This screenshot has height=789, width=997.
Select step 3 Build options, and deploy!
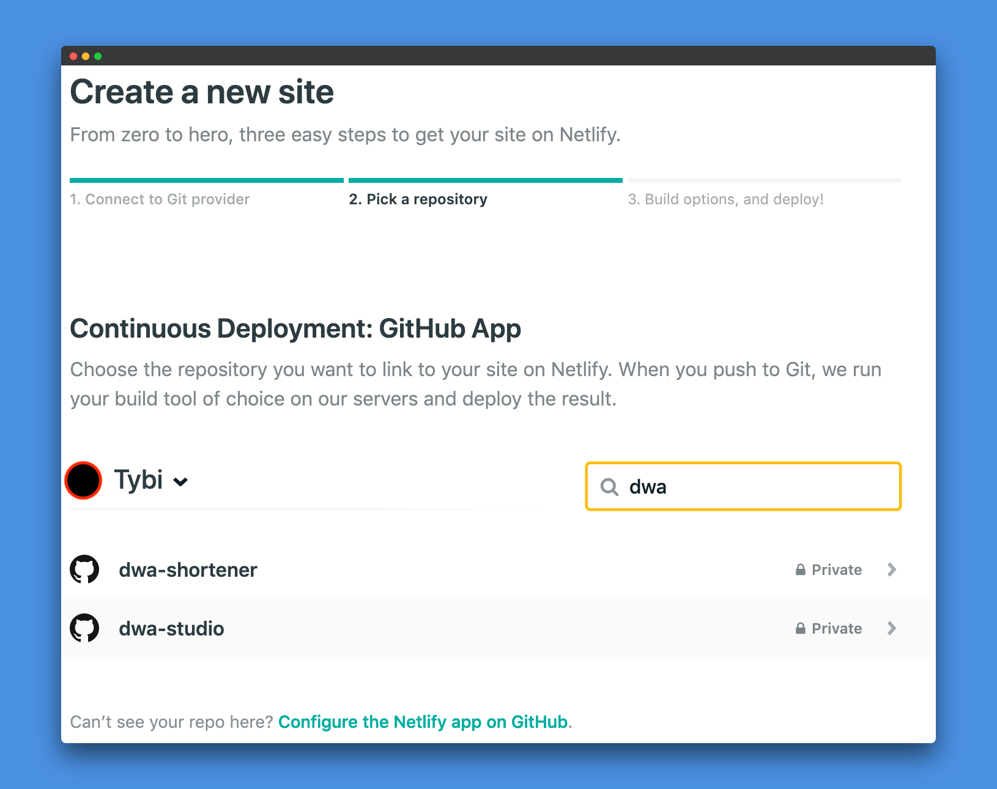click(725, 199)
